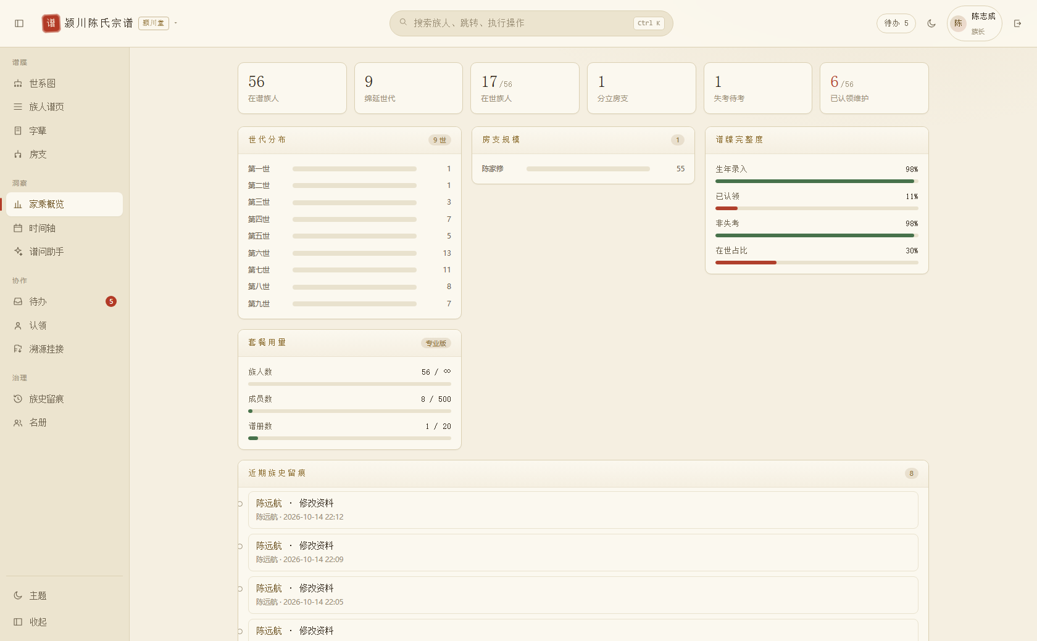Open the 颍川堂 genealogy switcher dropdown

pyautogui.click(x=158, y=23)
